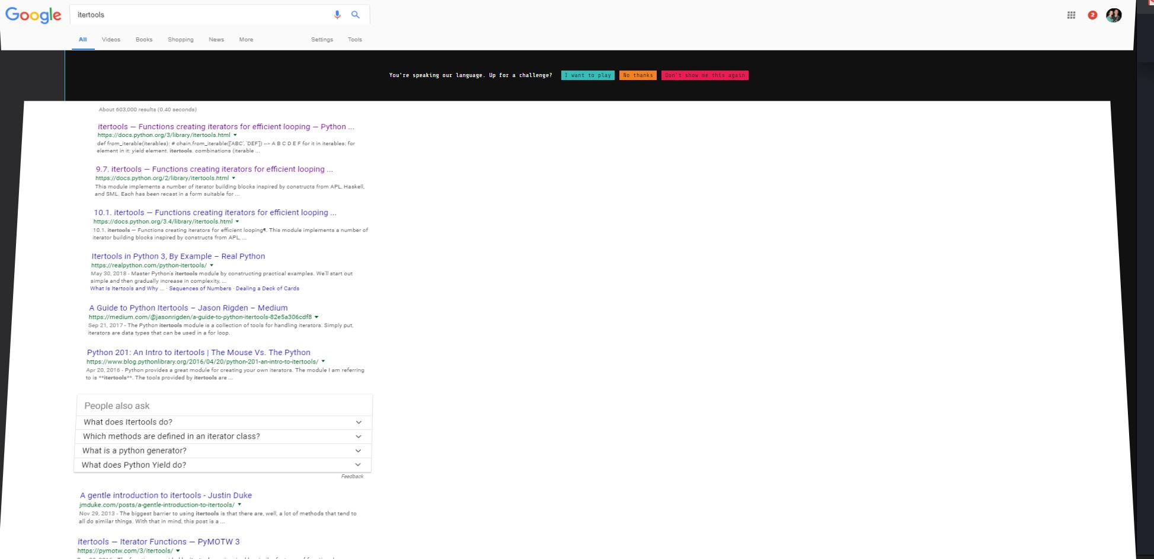Open the More search categories menu
Screen dimensions: 1154x559
[x=246, y=40]
